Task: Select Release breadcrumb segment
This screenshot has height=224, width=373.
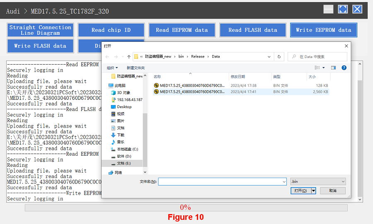Action: tap(198, 57)
